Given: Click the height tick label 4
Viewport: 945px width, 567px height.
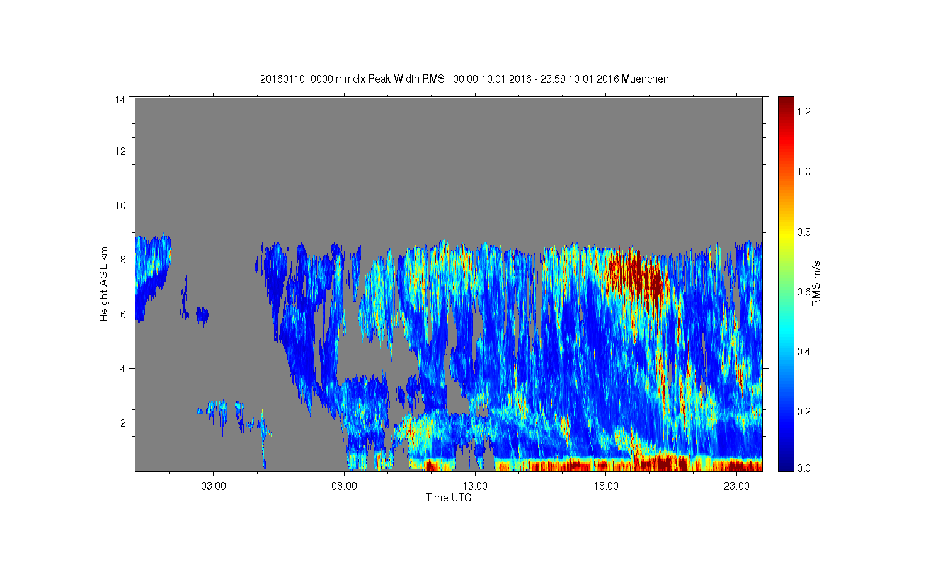Looking at the screenshot, I should click(x=123, y=369).
